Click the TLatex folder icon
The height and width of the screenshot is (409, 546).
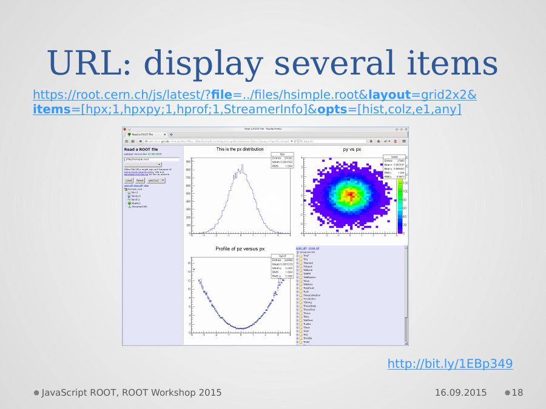tap(301, 324)
